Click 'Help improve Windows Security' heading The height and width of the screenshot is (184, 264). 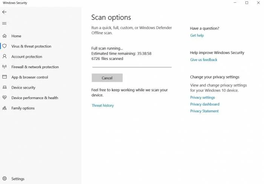point(217,53)
